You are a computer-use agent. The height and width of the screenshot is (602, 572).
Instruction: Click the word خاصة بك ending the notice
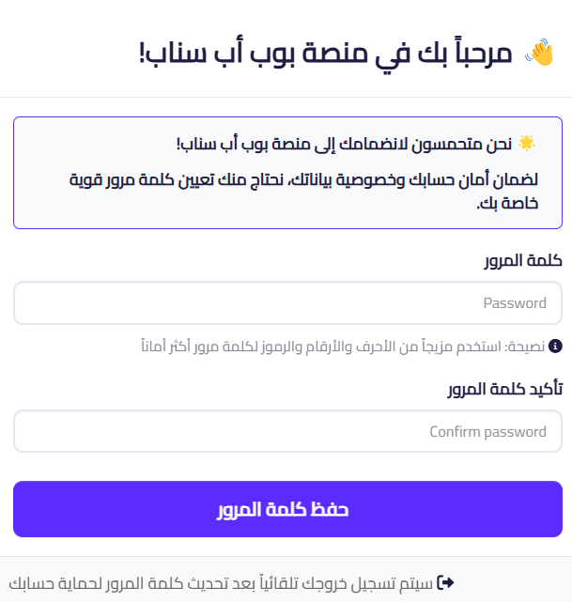(507, 203)
